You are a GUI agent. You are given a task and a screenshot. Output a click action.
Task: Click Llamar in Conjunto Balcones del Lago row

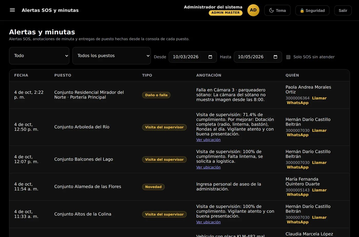coord(319,163)
